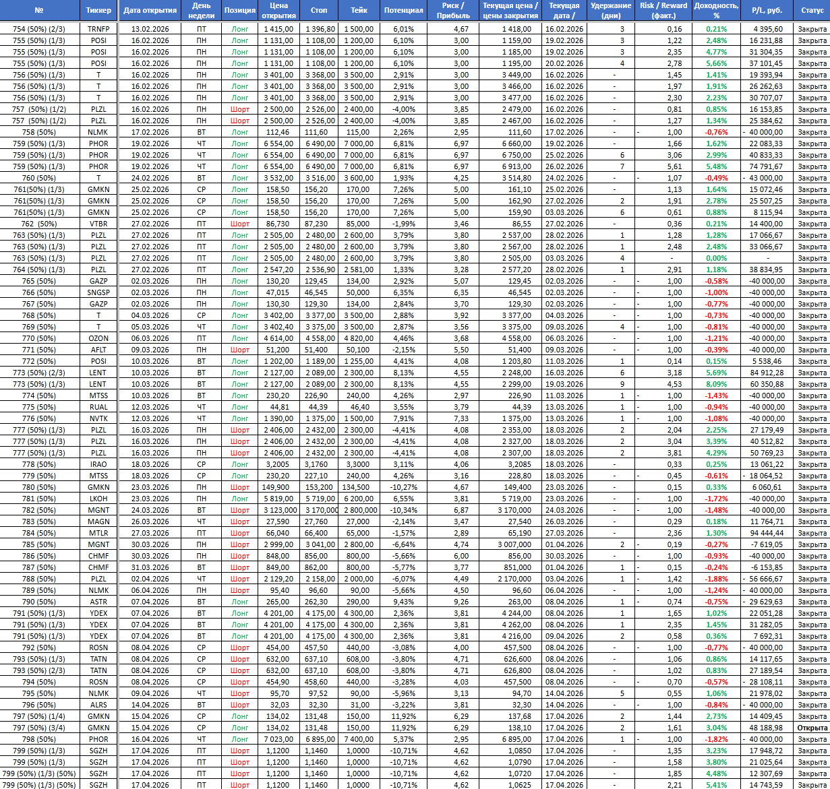Select the VTBR ticker cell

(98, 224)
